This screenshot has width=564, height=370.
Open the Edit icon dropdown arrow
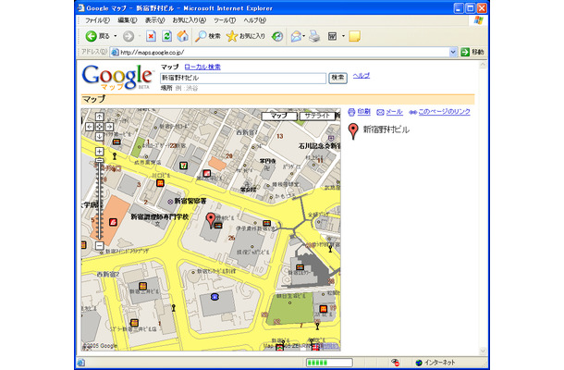(343, 36)
